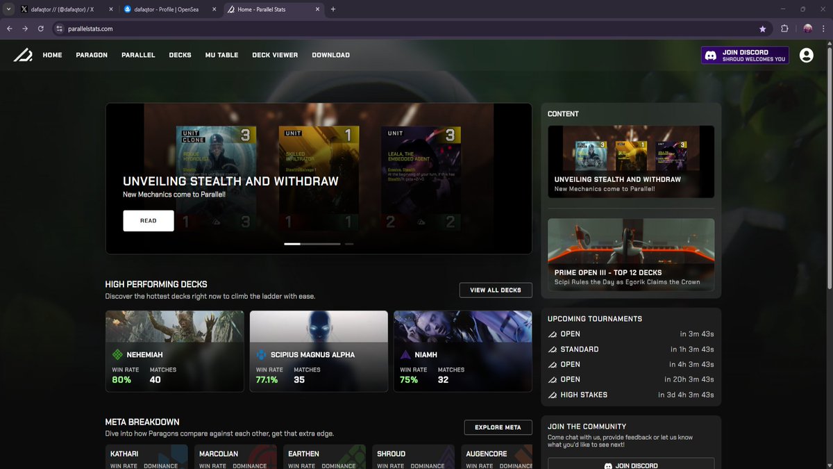Click the Parallel Stats logo icon
Image resolution: width=833 pixels, height=469 pixels.
pos(22,56)
